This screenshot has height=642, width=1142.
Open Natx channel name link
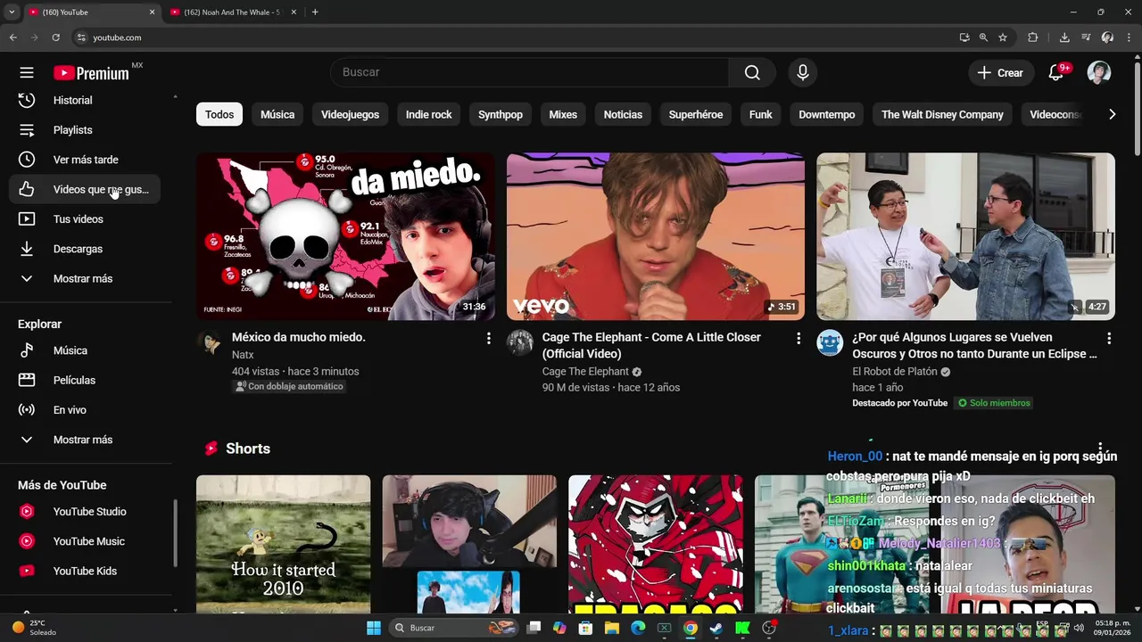tap(243, 355)
